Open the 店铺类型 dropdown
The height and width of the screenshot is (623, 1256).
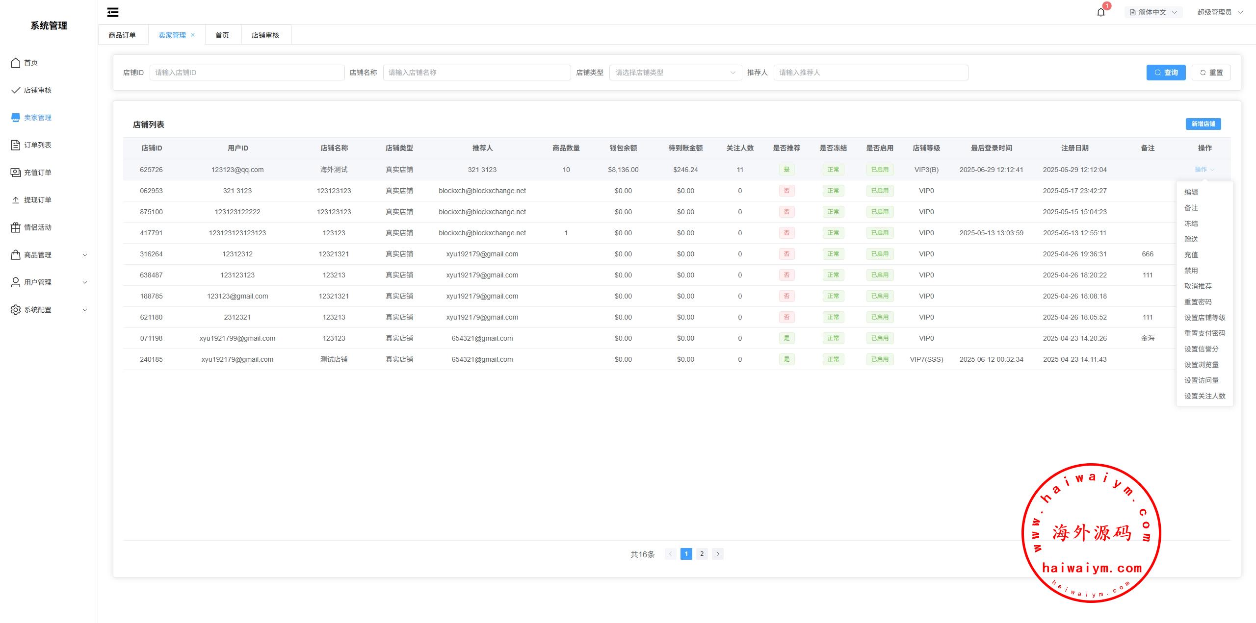point(675,73)
